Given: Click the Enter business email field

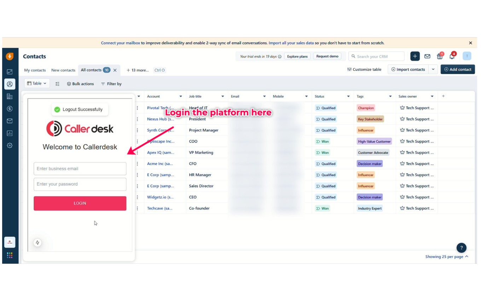Looking at the screenshot, I should pos(80,169).
